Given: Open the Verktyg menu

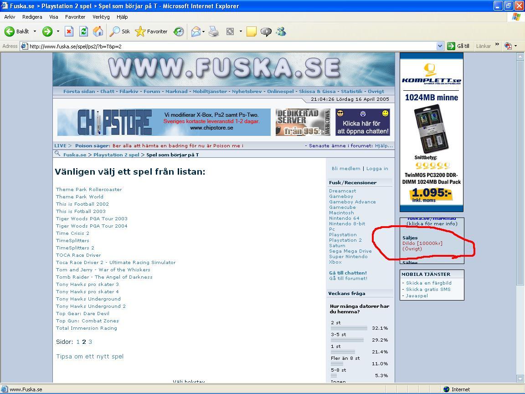Looking at the screenshot, I should (101, 17).
